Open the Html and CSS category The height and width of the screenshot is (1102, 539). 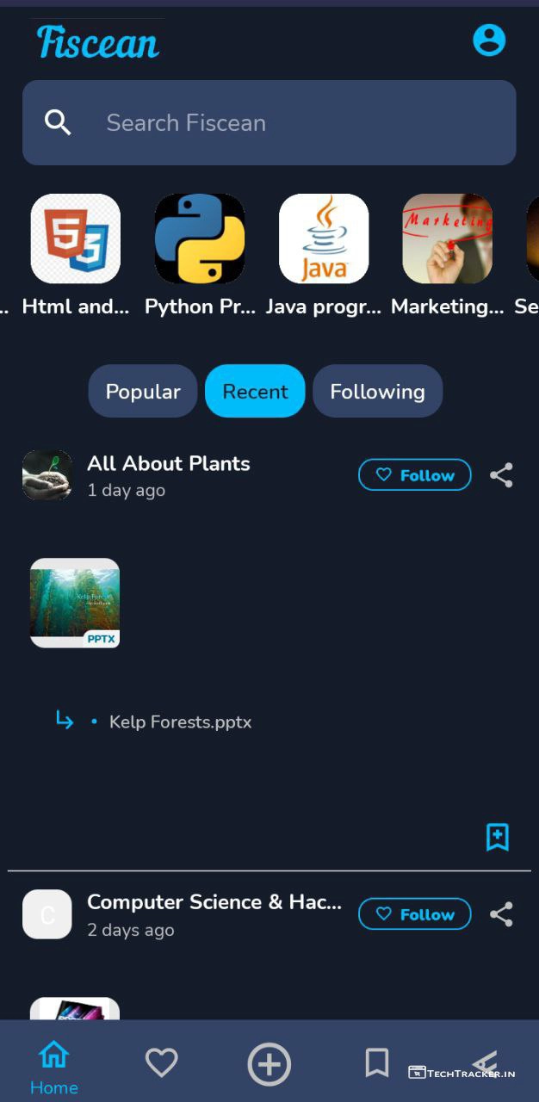(76, 239)
